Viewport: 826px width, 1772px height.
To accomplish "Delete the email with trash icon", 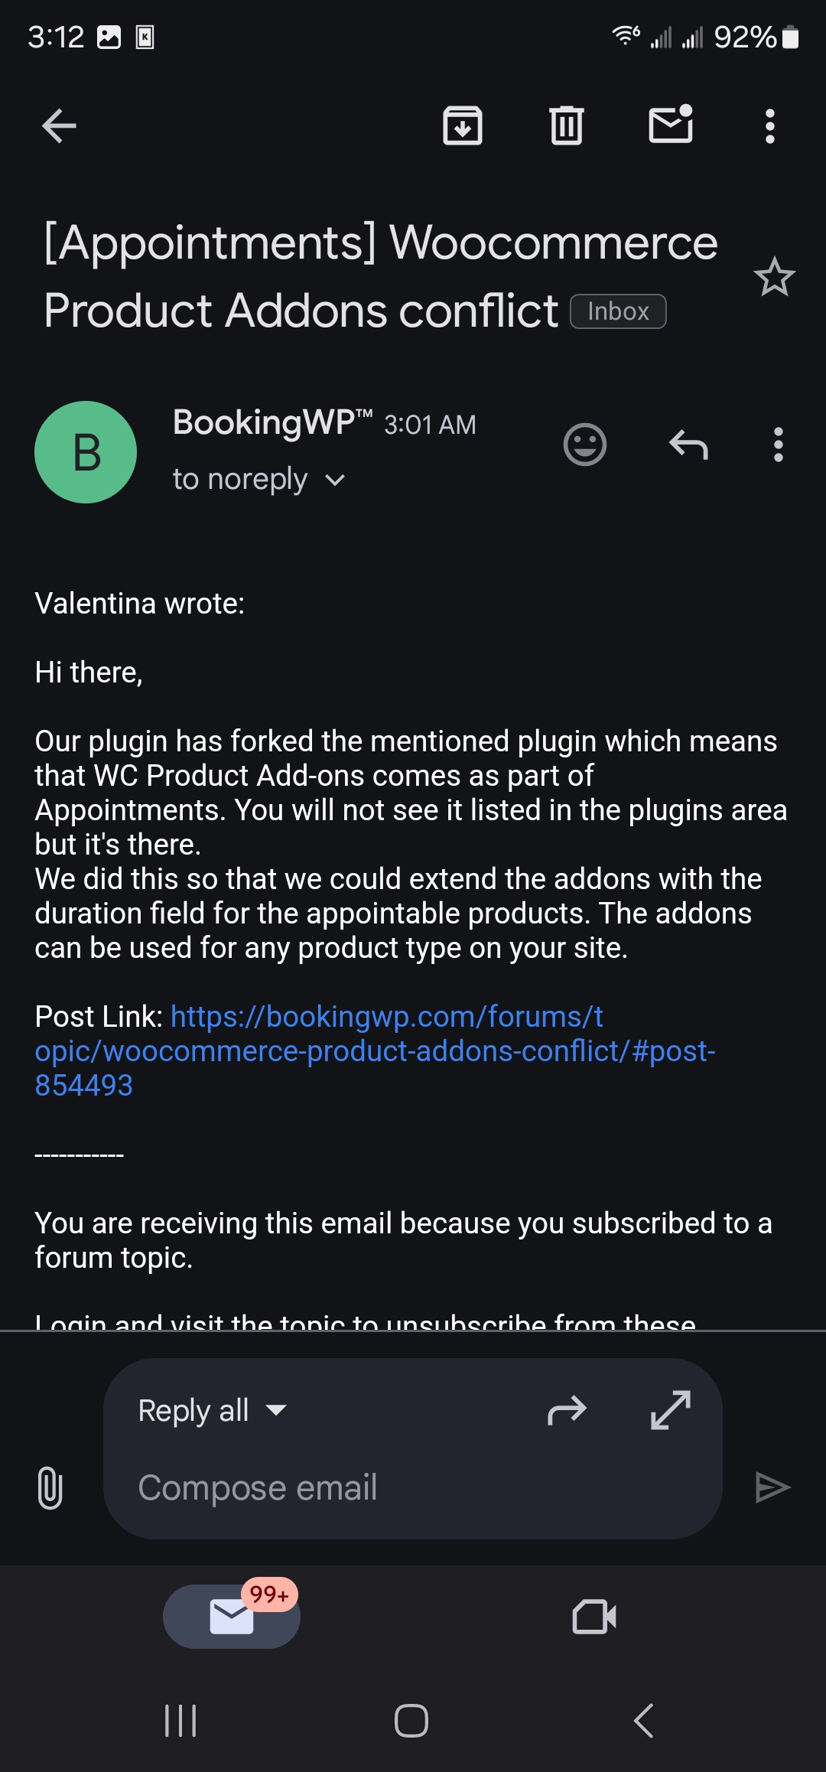I will (566, 126).
